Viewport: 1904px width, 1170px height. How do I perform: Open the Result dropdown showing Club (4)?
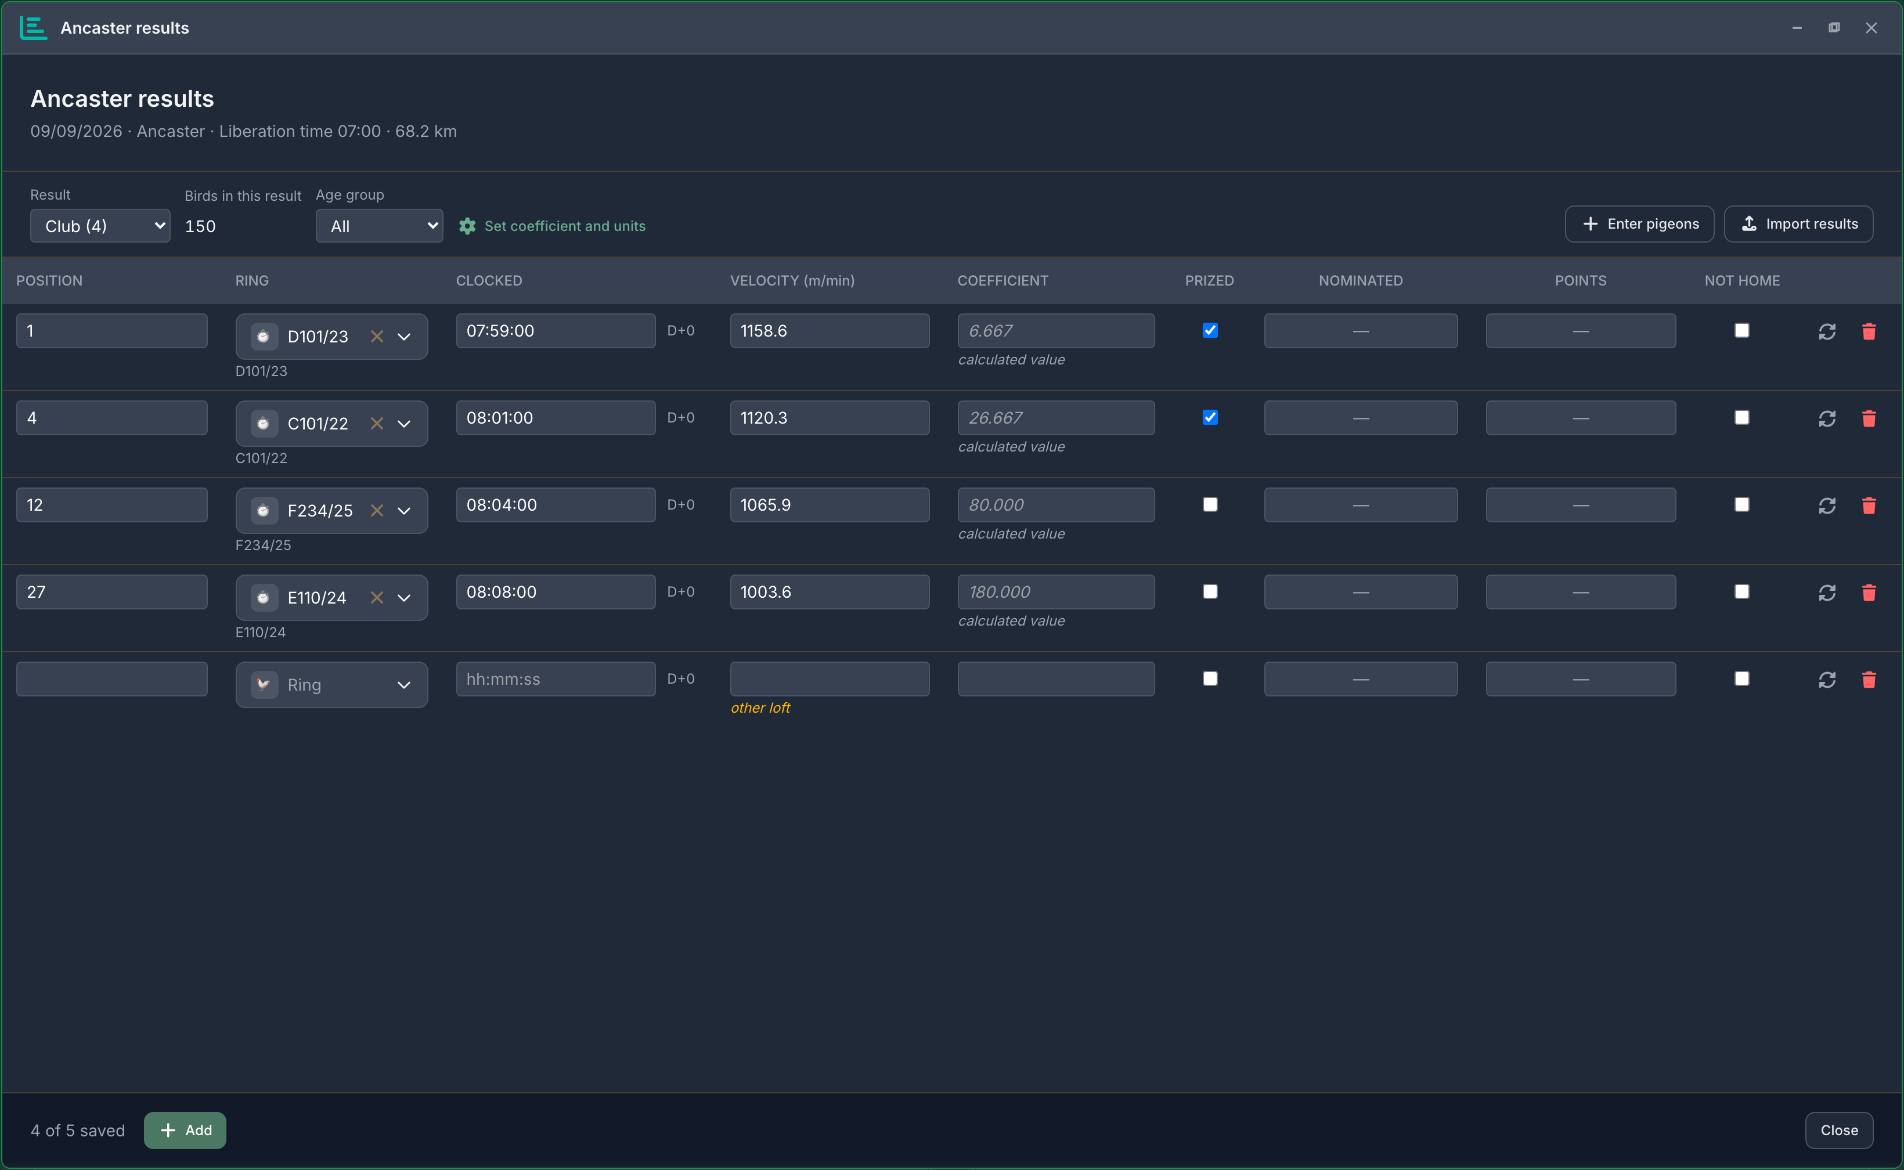pyautogui.click(x=100, y=226)
